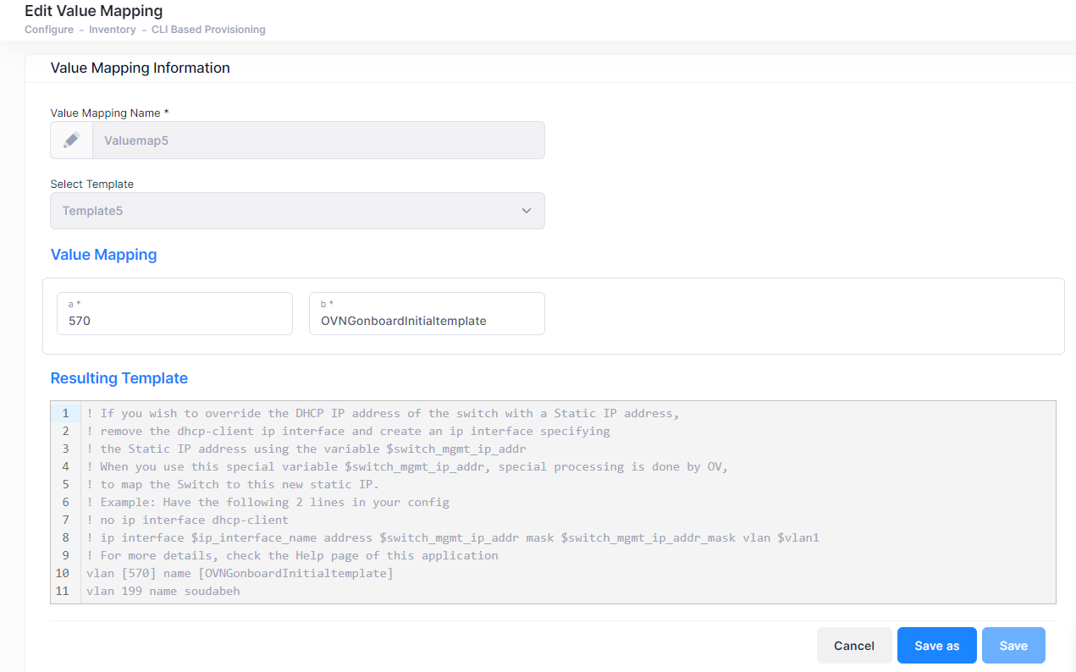Click the 'For more details' comment line
Image resolution: width=1076 pixels, height=672 pixels.
(292, 556)
